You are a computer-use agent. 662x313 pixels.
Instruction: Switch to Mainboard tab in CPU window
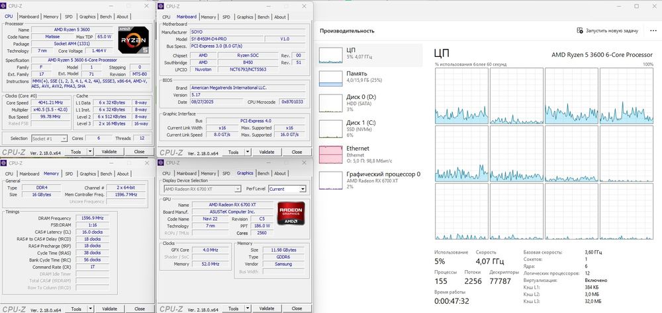click(x=29, y=17)
